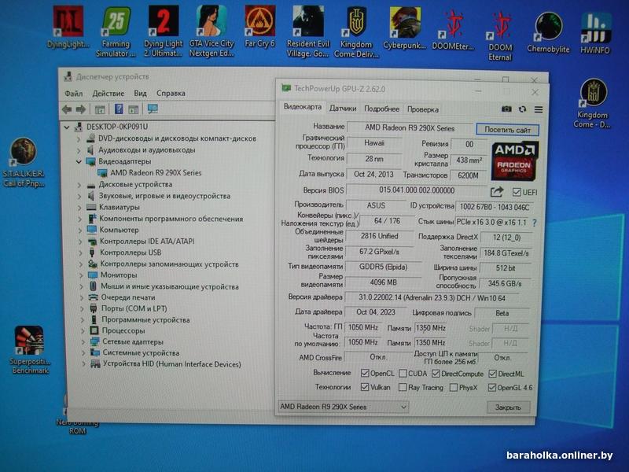This screenshot has width=629, height=472.
Task: Click the Help question mark toolbar icon
Action: pyautogui.click(x=119, y=109)
